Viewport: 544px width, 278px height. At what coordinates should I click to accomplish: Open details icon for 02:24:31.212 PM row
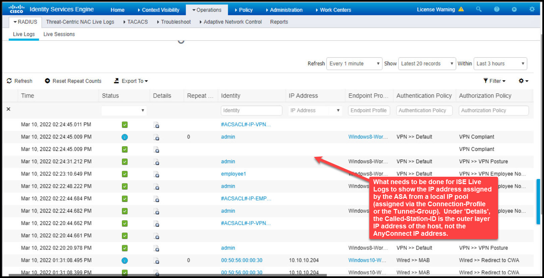pyautogui.click(x=156, y=162)
